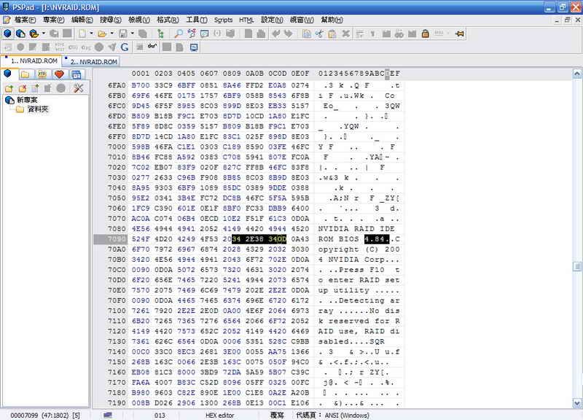Click the magnifier Find icon in toolbar
583x420 pixels.
click(x=179, y=34)
